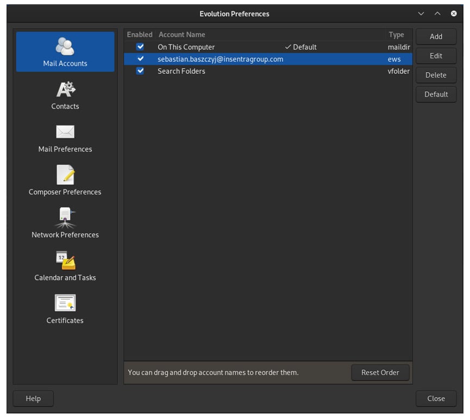Click the Default mark on On This Computer
This screenshot has width=470, height=420.
[300, 47]
